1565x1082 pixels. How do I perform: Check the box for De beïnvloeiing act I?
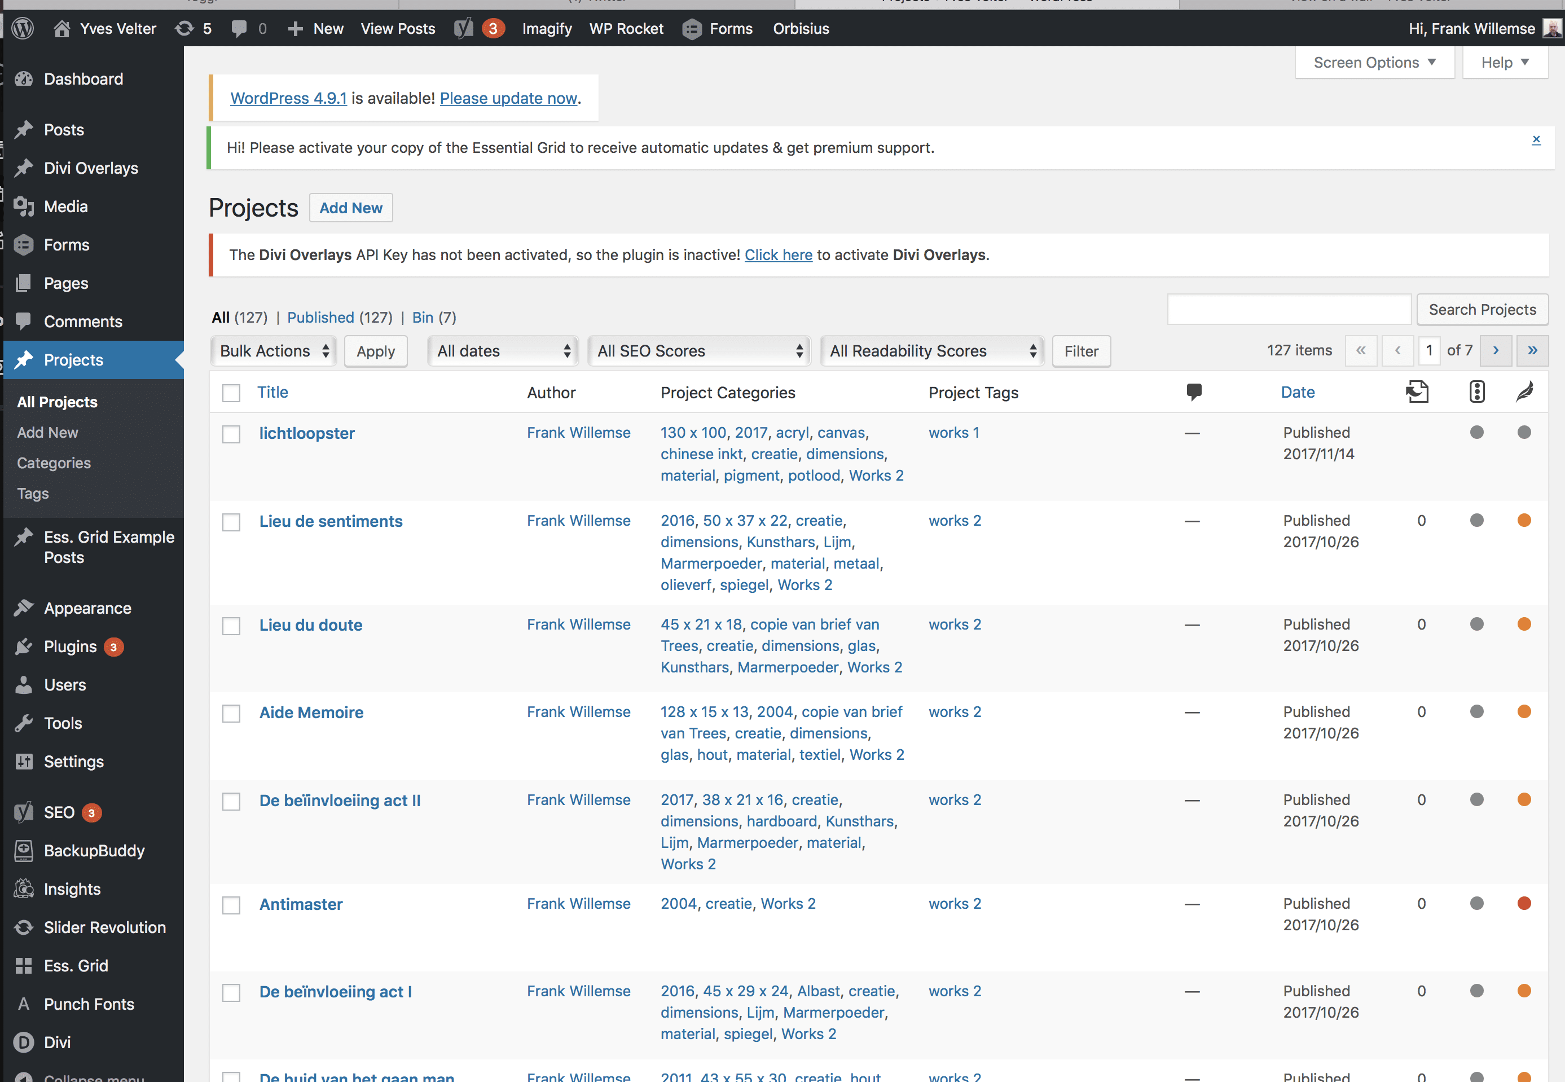231,992
